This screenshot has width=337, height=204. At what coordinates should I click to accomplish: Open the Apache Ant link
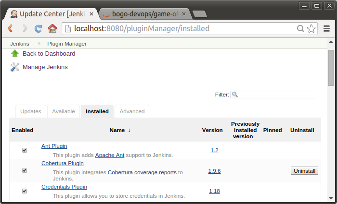[x=110, y=155]
